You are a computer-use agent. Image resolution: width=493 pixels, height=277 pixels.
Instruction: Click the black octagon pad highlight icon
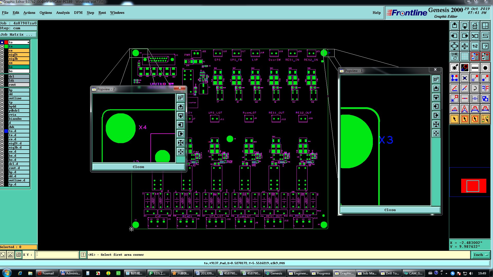(x=485, y=68)
